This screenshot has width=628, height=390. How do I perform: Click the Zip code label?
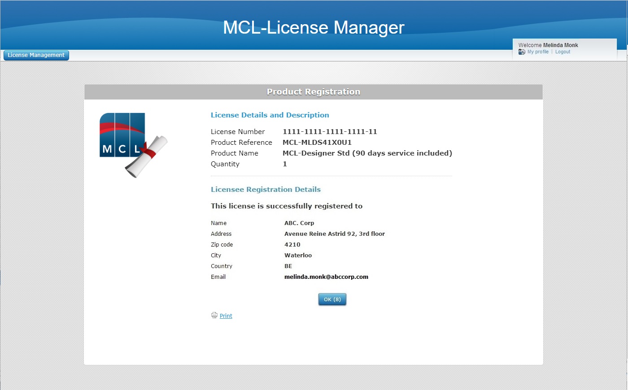click(x=222, y=245)
